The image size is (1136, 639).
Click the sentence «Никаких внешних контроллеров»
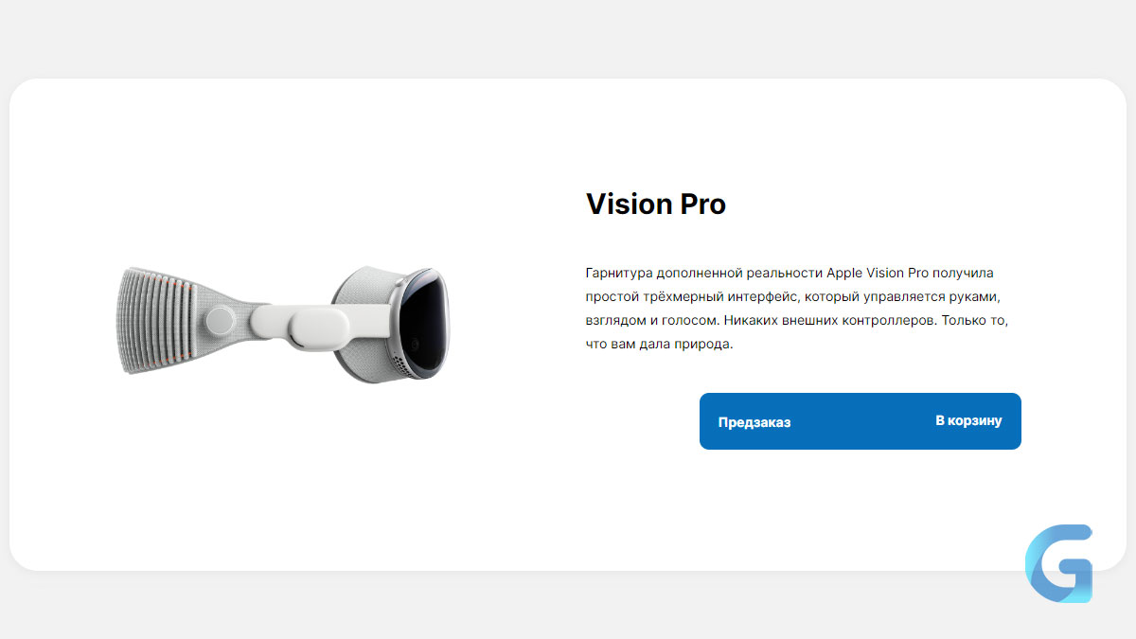click(x=831, y=321)
